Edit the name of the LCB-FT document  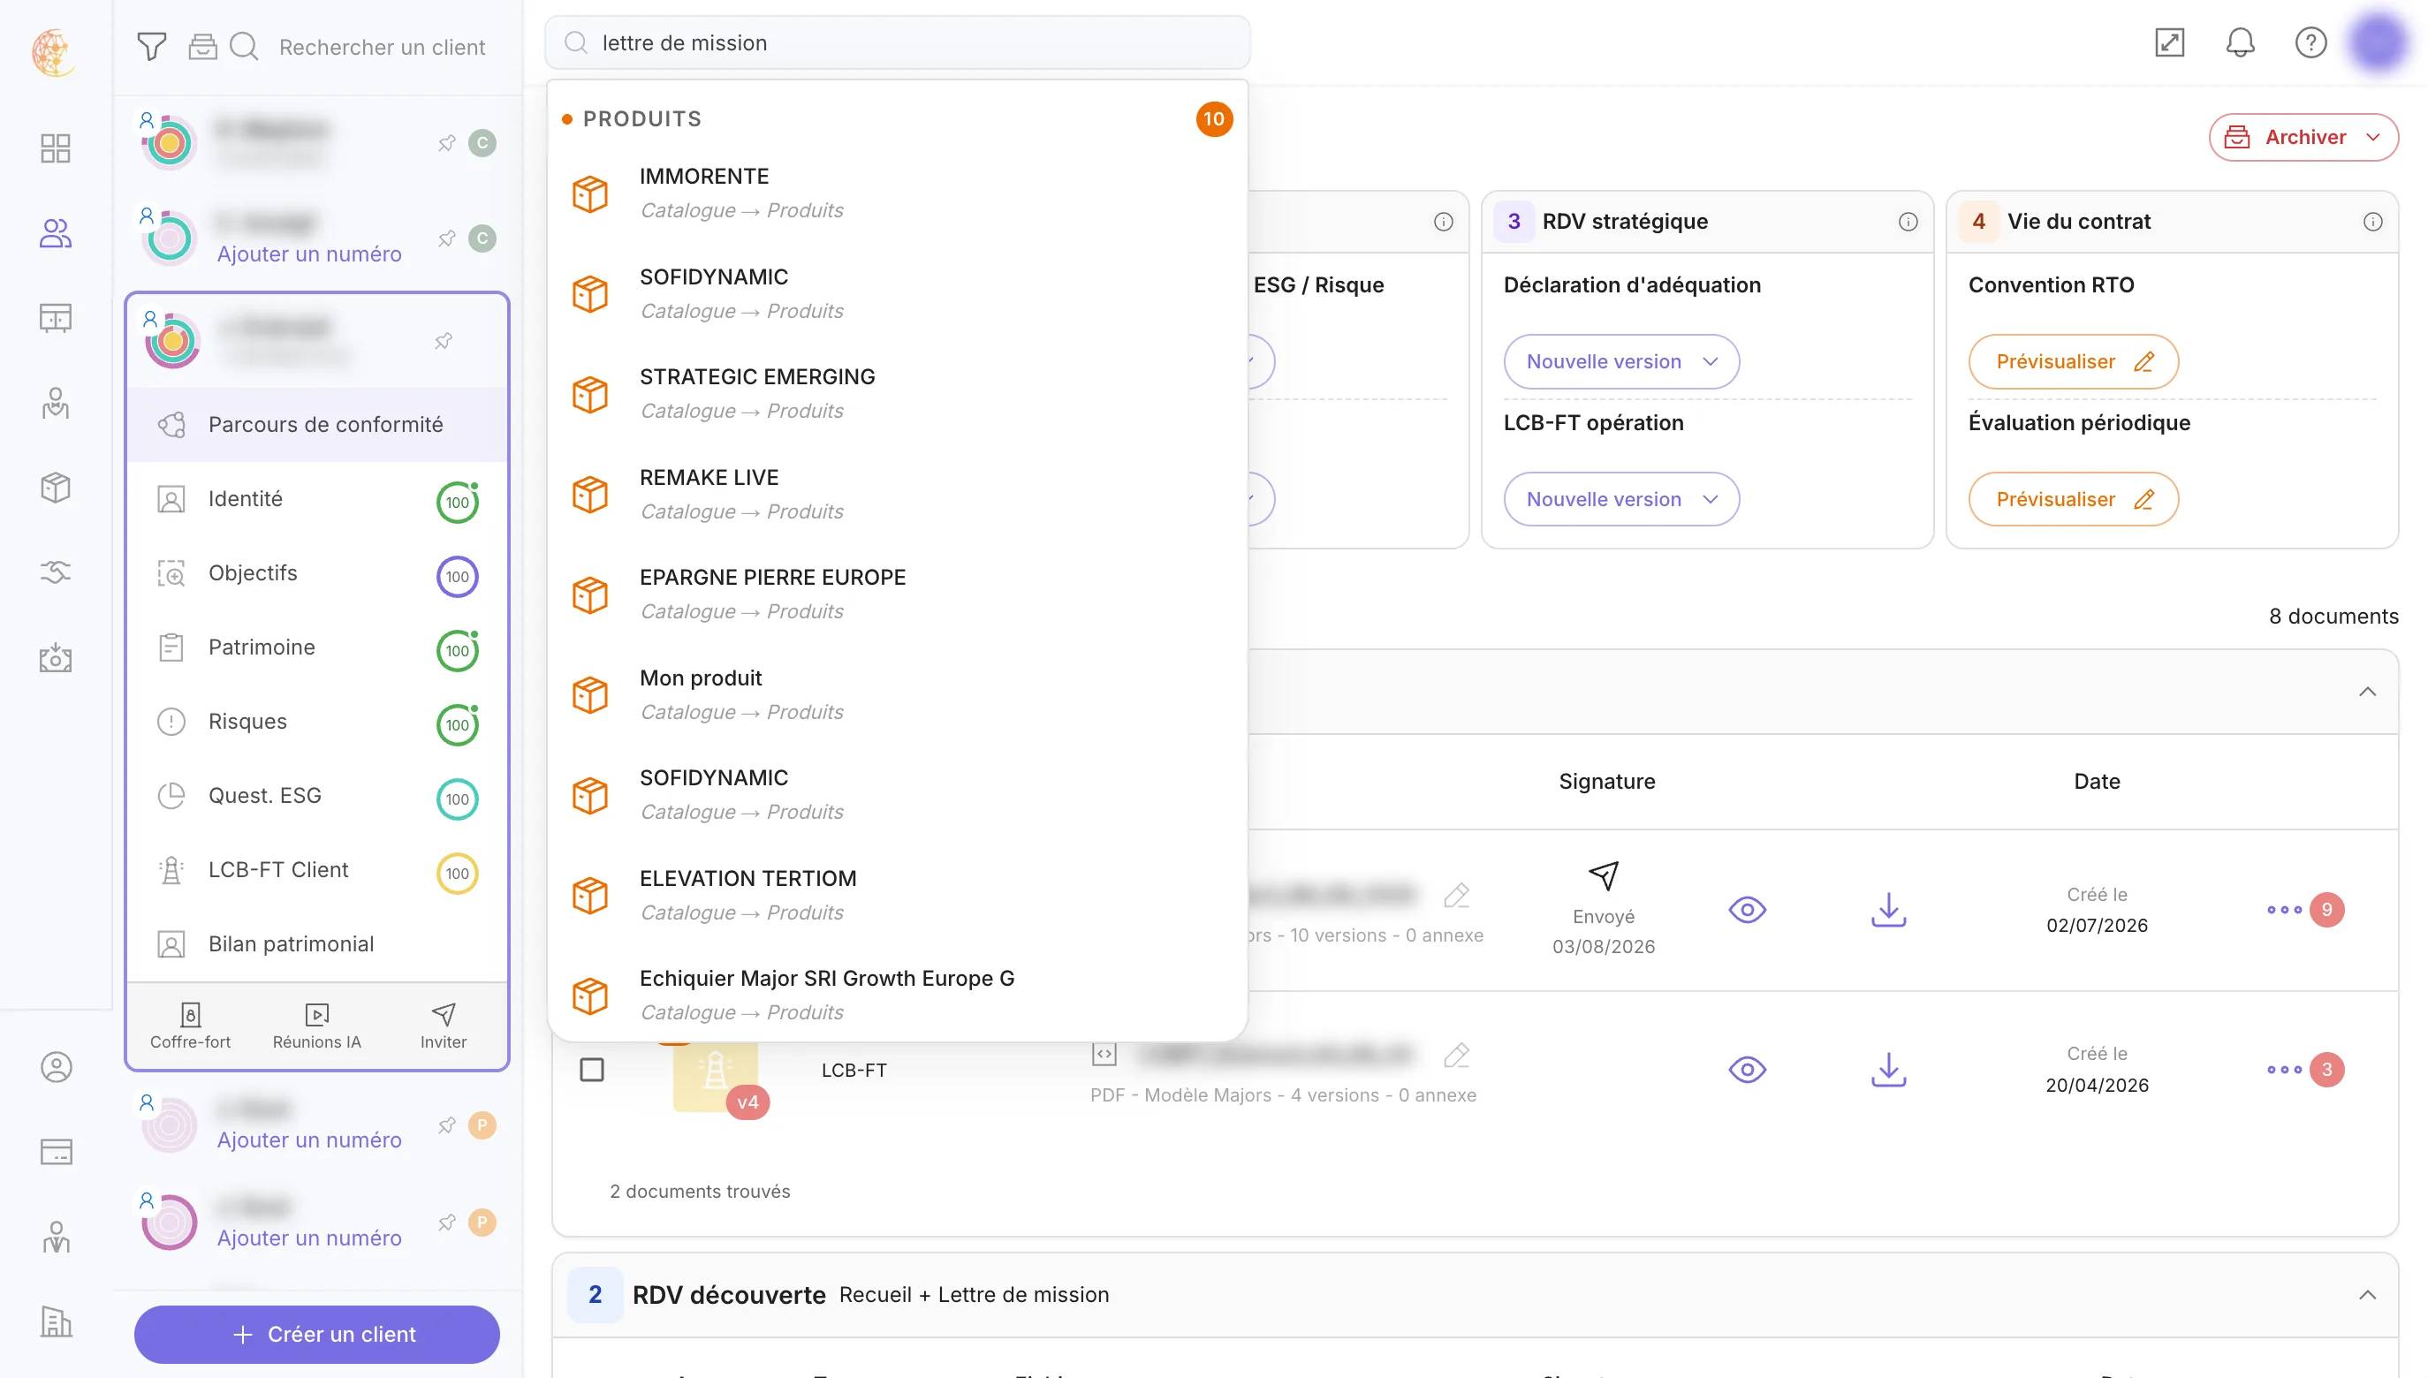coord(1457,1055)
